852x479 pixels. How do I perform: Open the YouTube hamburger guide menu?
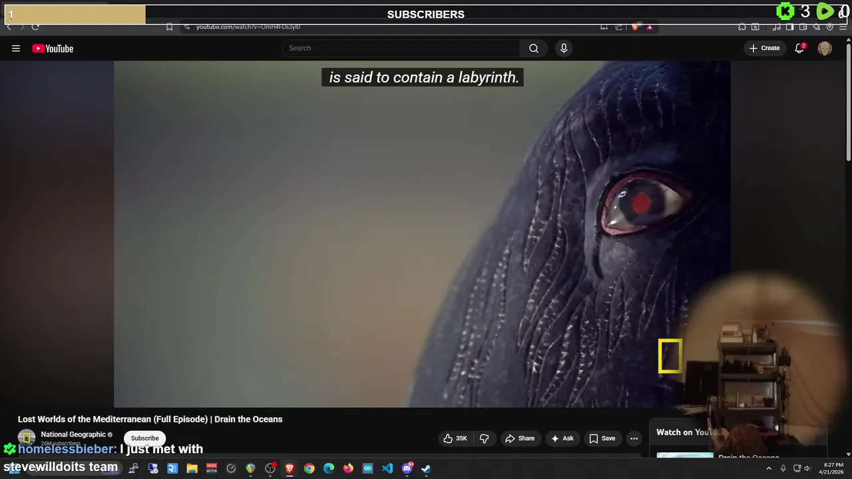16,48
